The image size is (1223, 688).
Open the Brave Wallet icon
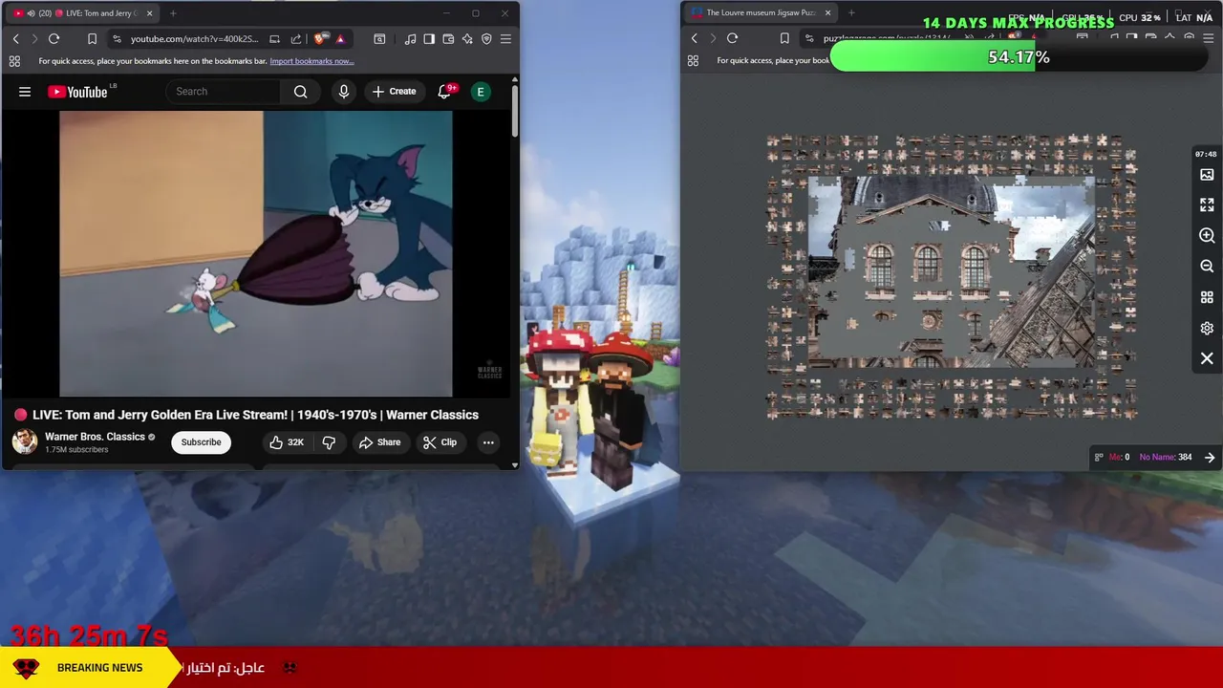[x=448, y=39]
